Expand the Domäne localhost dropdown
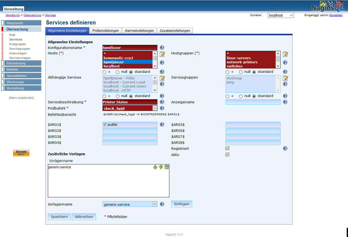Image resolution: width=348 pixels, height=237 pixels. click(281, 15)
